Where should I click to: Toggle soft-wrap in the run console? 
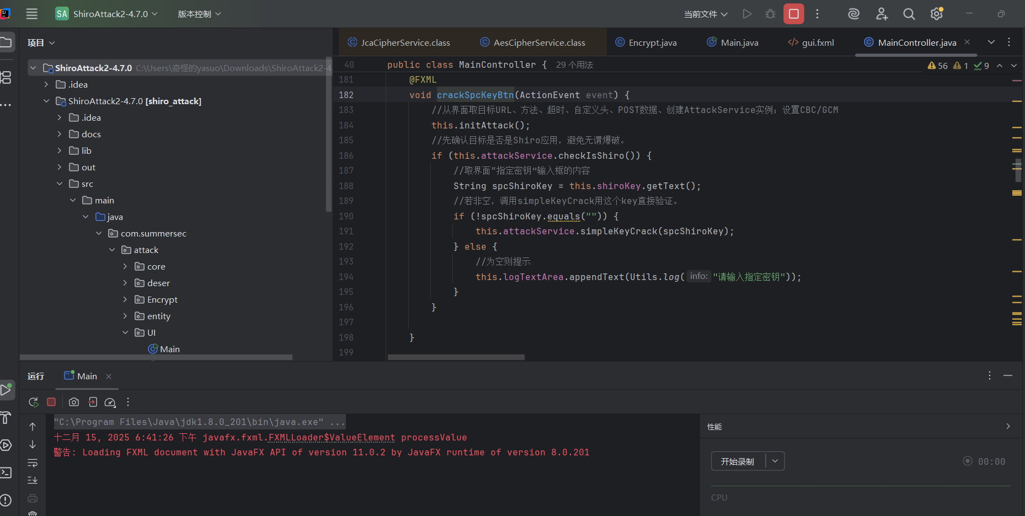point(33,463)
